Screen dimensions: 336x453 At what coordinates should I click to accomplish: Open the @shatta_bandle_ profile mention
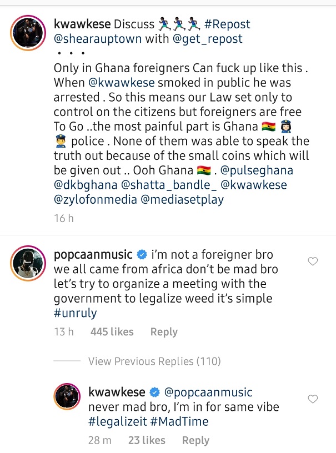pos(169,185)
